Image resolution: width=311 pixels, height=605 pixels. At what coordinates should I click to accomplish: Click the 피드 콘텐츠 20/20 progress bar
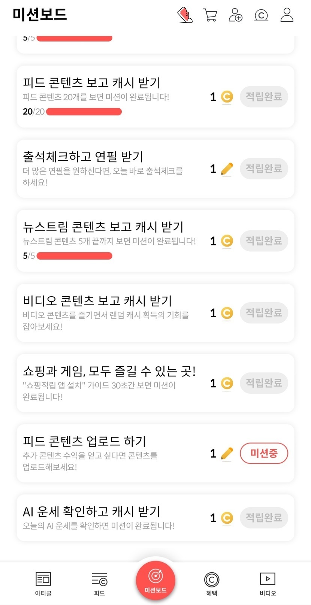pos(84,112)
